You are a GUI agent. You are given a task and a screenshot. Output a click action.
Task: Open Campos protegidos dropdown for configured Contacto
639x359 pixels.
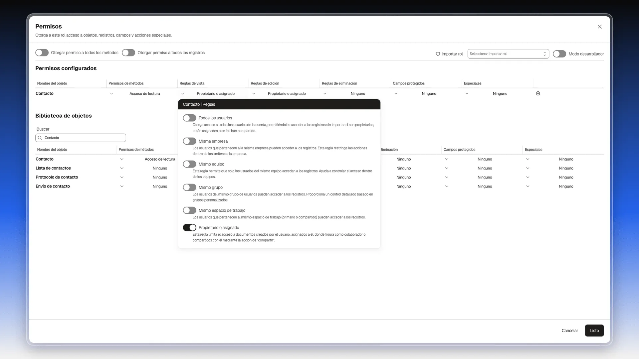(396, 94)
